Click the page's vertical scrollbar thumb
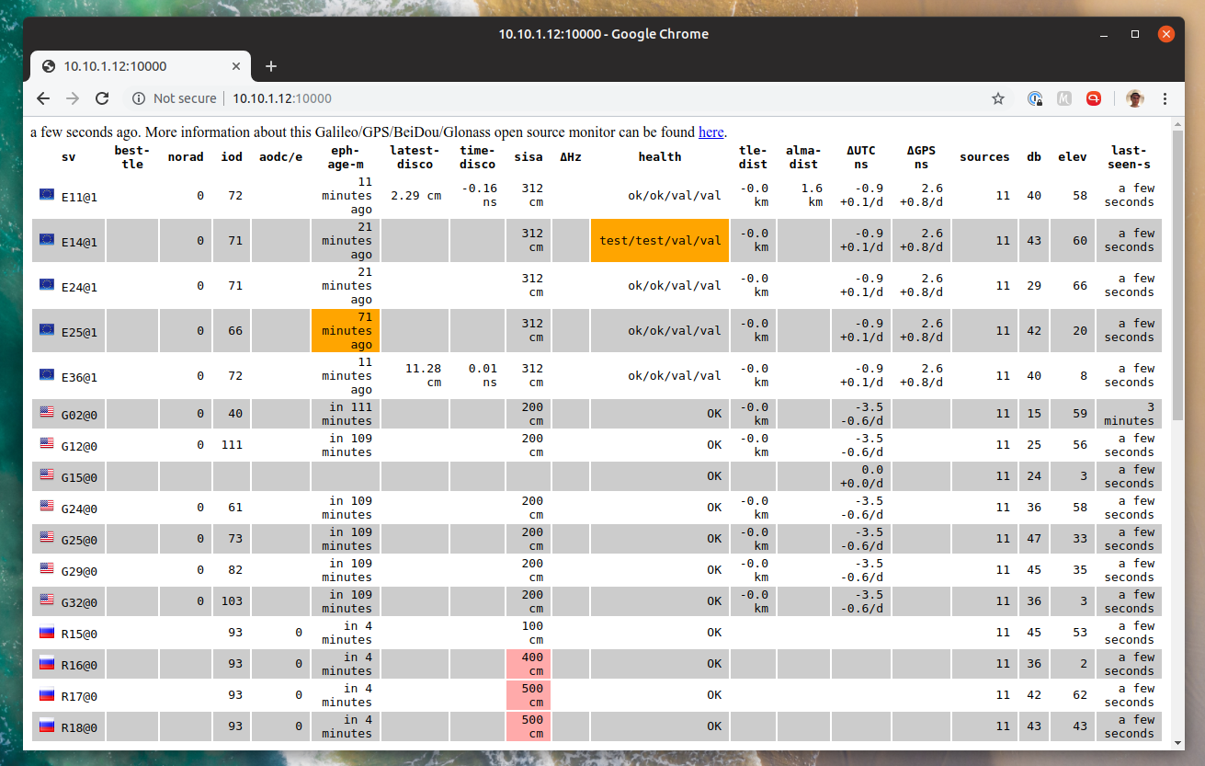 tap(1178, 276)
